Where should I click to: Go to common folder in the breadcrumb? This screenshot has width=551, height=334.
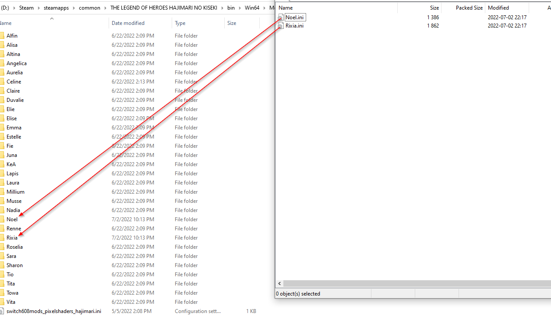pos(90,8)
